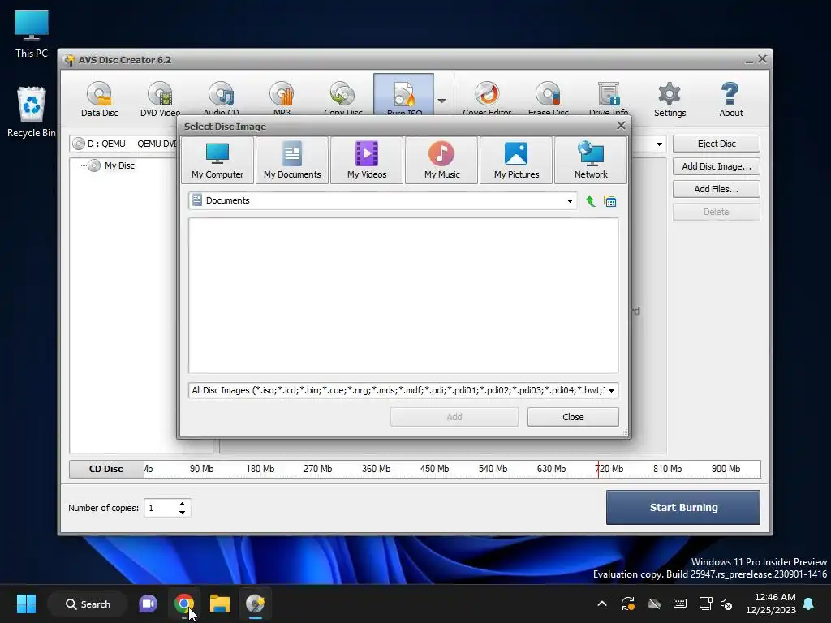Click the Close button in Select Disc Image
The image size is (831, 623).
[573, 417]
